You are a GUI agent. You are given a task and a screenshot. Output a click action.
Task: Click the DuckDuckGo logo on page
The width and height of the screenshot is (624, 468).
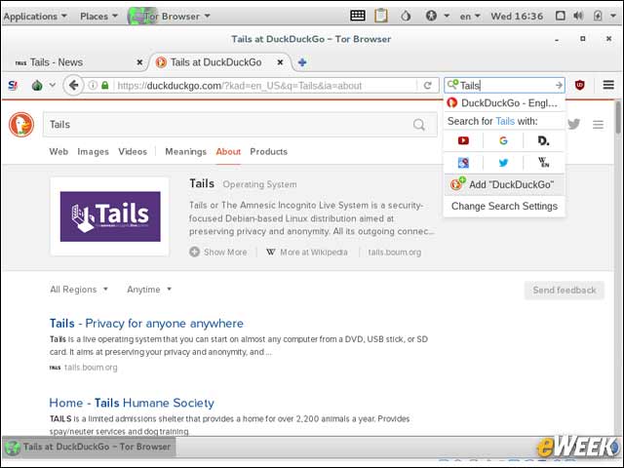[21, 125]
